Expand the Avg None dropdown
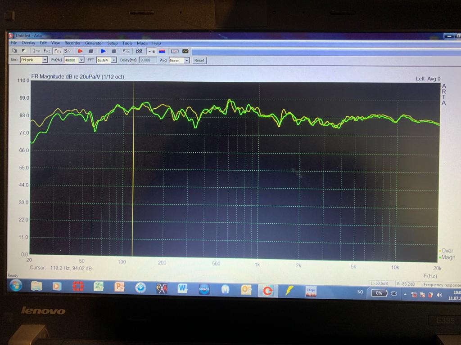The width and height of the screenshot is (461, 345). coord(187,61)
